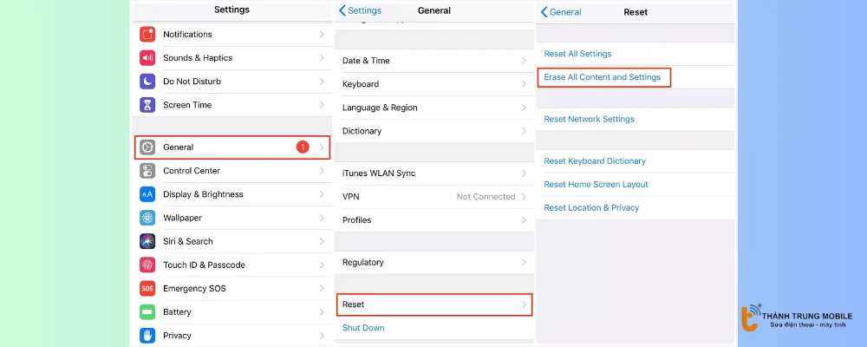Tap the Privacy hand icon
The height and width of the screenshot is (347, 867).
147,336
